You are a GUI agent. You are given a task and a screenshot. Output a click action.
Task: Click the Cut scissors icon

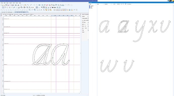coord(21,5)
